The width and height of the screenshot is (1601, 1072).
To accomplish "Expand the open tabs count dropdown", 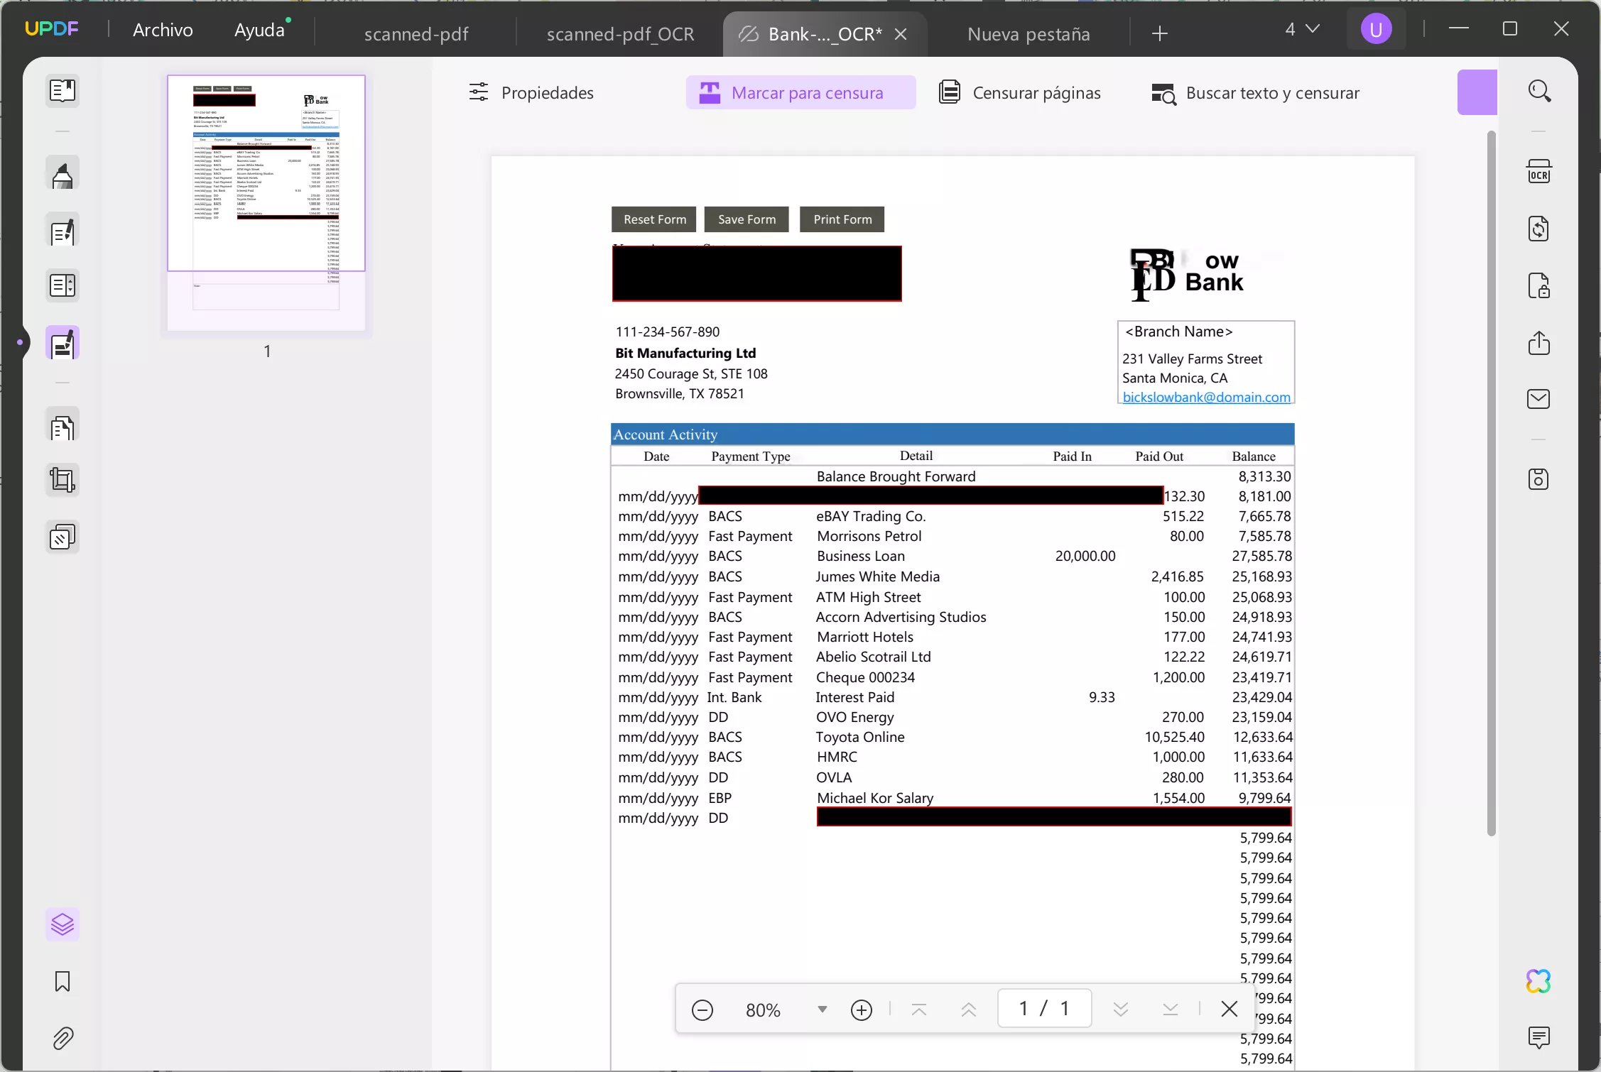I will point(1303,29).
